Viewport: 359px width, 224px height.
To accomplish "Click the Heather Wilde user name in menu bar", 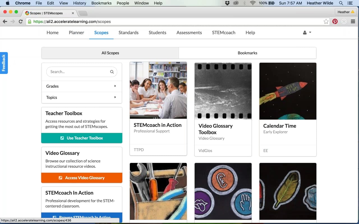I will point(320,3).
